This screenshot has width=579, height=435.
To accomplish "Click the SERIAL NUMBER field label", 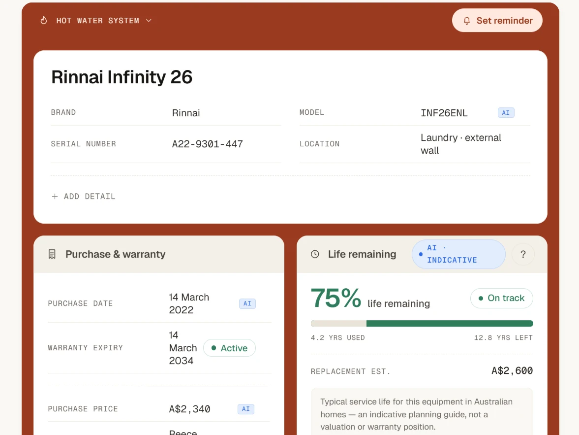I will tap(84, 144).
